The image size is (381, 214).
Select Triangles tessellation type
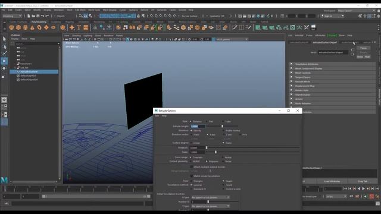[191, 181]
